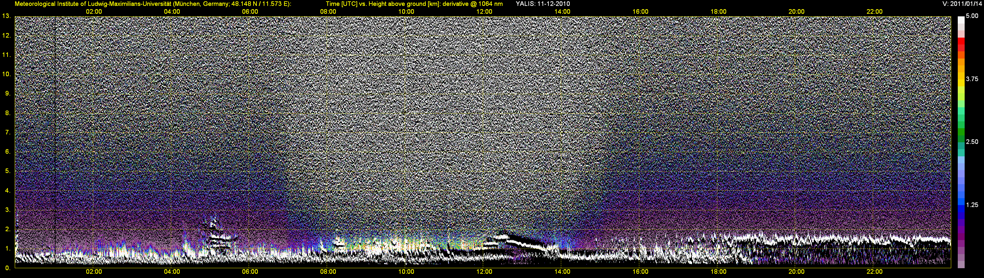This screenshot has height=278, width=984.
Task: Pick the white swatch atop the colorbar
Action: point(961,20)
